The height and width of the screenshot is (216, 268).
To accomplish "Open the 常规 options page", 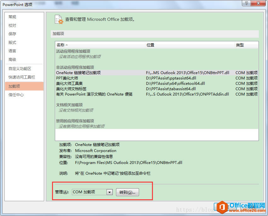I will [x=12, y=17].
